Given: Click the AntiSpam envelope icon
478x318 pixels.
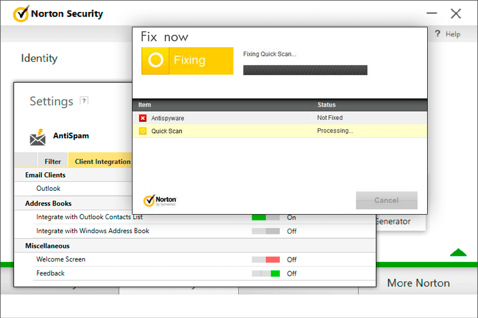Looking at the screenshot, I should 38,137.
